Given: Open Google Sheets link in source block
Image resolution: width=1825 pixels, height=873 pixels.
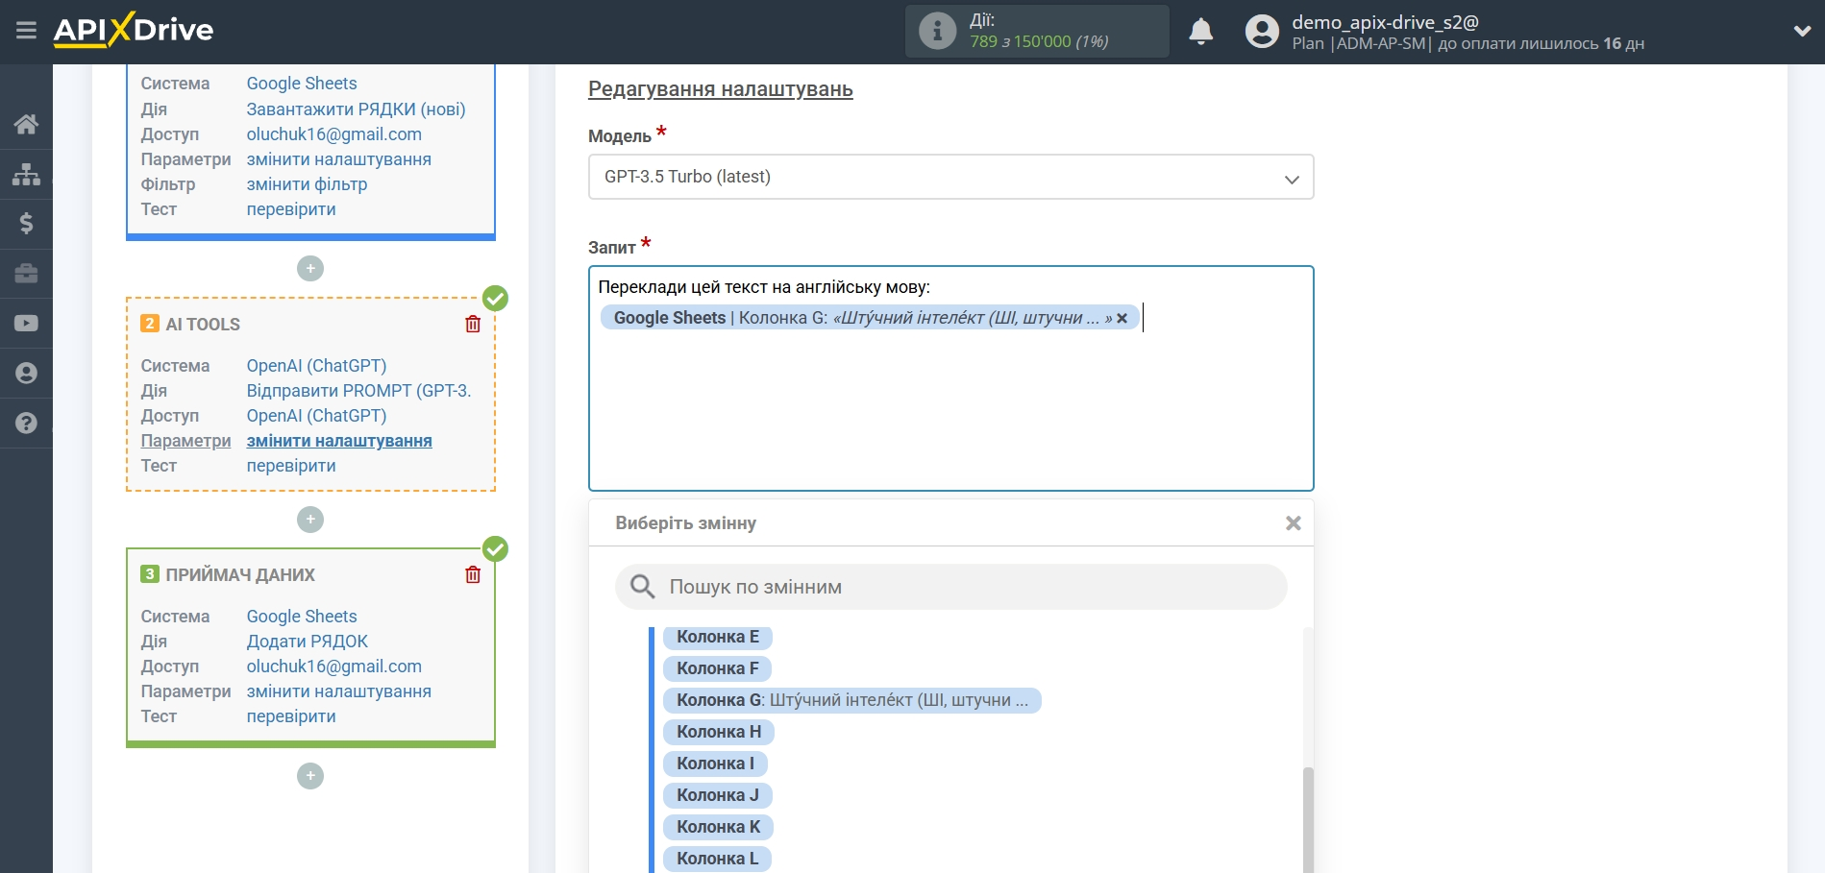Looking at the screenshot, I should point(302,84).
